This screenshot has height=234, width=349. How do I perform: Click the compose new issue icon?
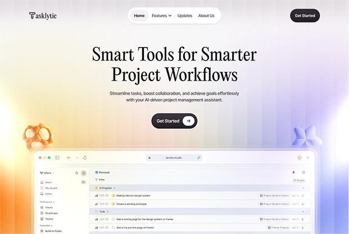coord(84,173)
